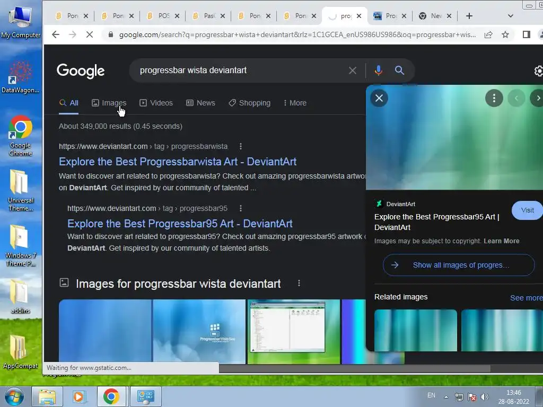
Task: Open Explore the Best Progressbarwista Art link
Action: 178,162
